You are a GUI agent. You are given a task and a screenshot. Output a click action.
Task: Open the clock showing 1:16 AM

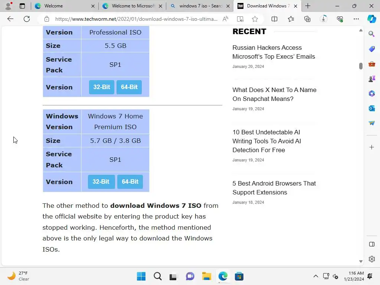tap(354, 276)
